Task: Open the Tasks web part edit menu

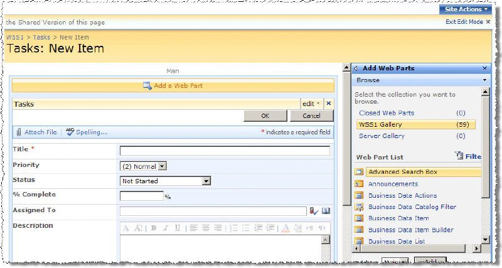Action: click(311, 104)
